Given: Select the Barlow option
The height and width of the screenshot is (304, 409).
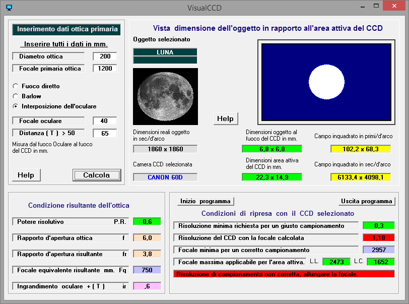Looking at the screenshot, I should pyautogui.click(x=16, y=96).
